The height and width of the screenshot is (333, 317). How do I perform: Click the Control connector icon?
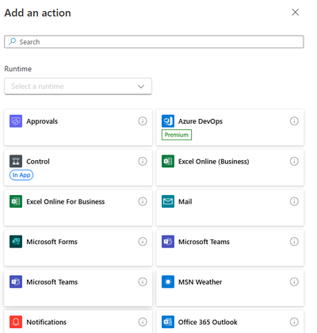(16, 161)
